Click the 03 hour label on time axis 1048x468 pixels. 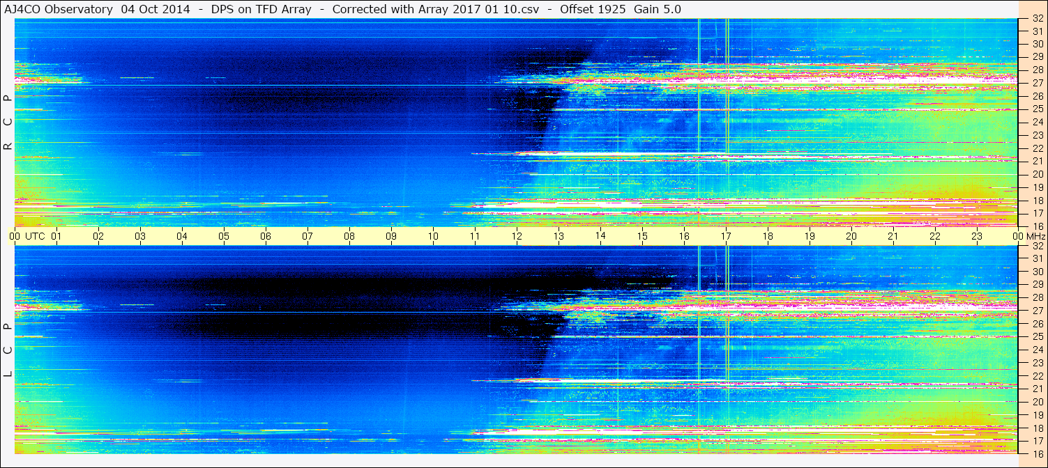[140, 236]
